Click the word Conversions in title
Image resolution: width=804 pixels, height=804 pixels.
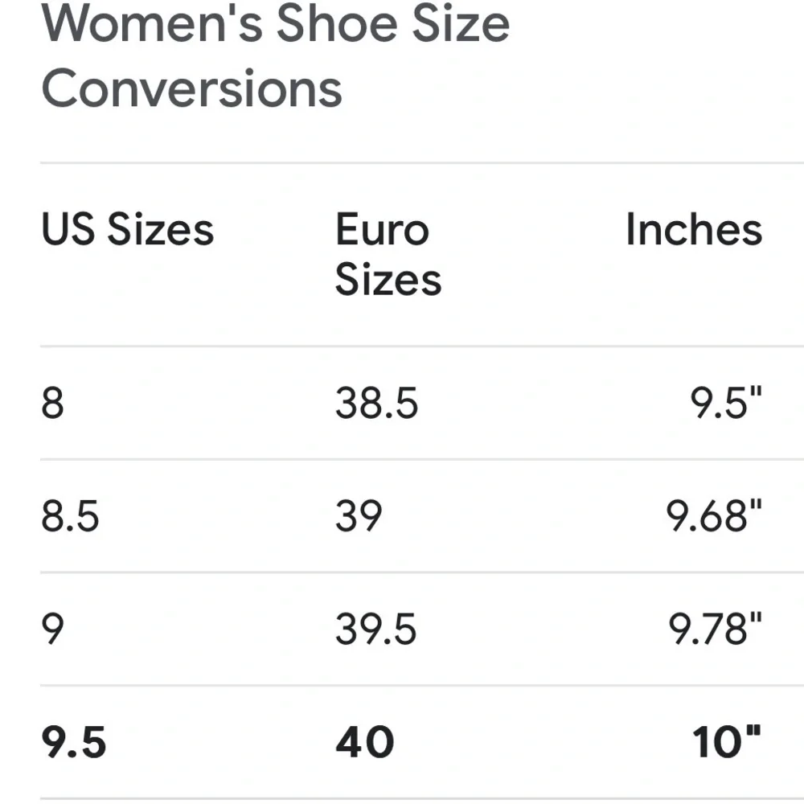coord(192,88)
